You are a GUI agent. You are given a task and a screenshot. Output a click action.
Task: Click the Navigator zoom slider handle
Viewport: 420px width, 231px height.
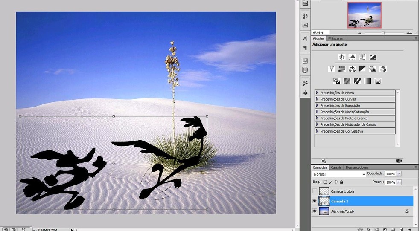point(383,33)
